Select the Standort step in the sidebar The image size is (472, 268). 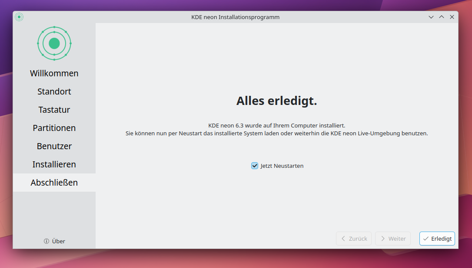(54, 92)
